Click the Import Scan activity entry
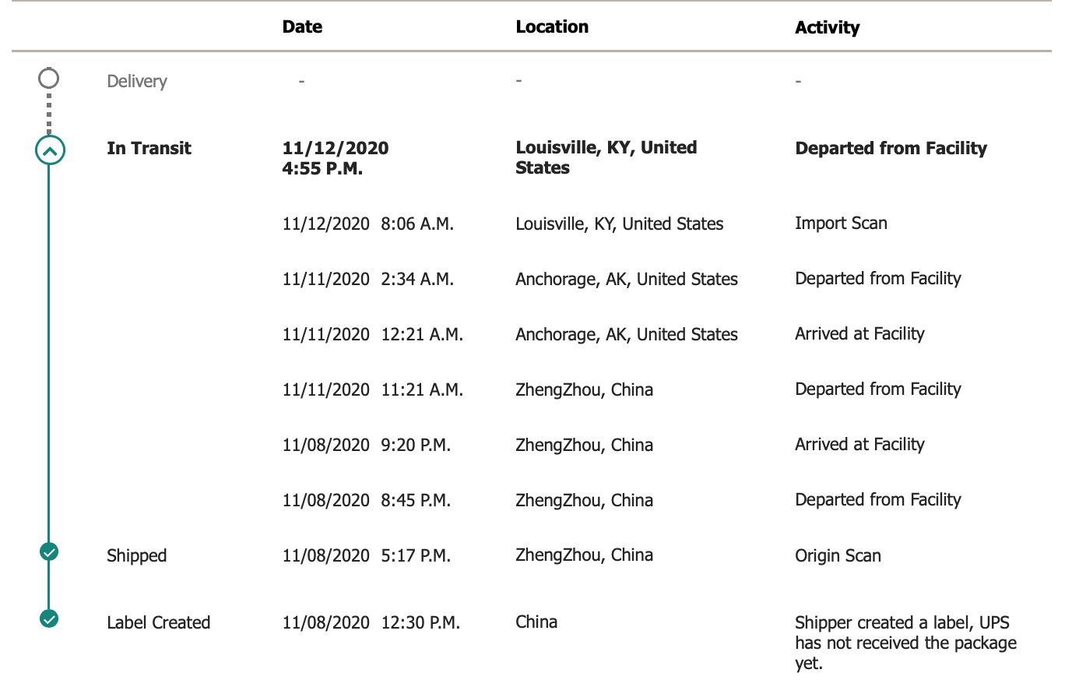1065x687 pixels. click(841, 224)
